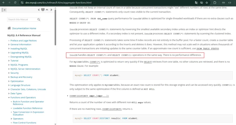This screenshot has height=125, width=236.
Task: Expand the Operators subsection
Action: pyautogui.click(x=11, y=119)
